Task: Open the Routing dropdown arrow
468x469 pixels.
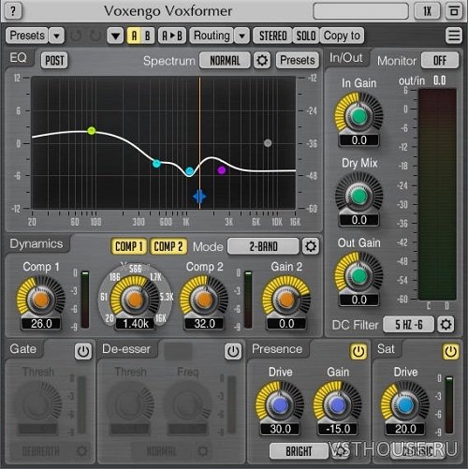Action: (241, 36)
